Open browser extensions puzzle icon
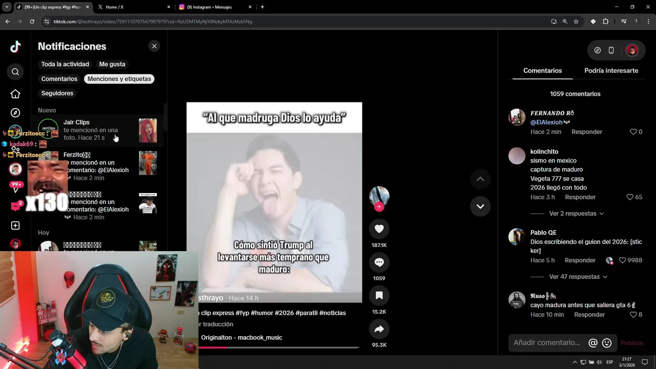The image size is (656, 369). [605, 22]
